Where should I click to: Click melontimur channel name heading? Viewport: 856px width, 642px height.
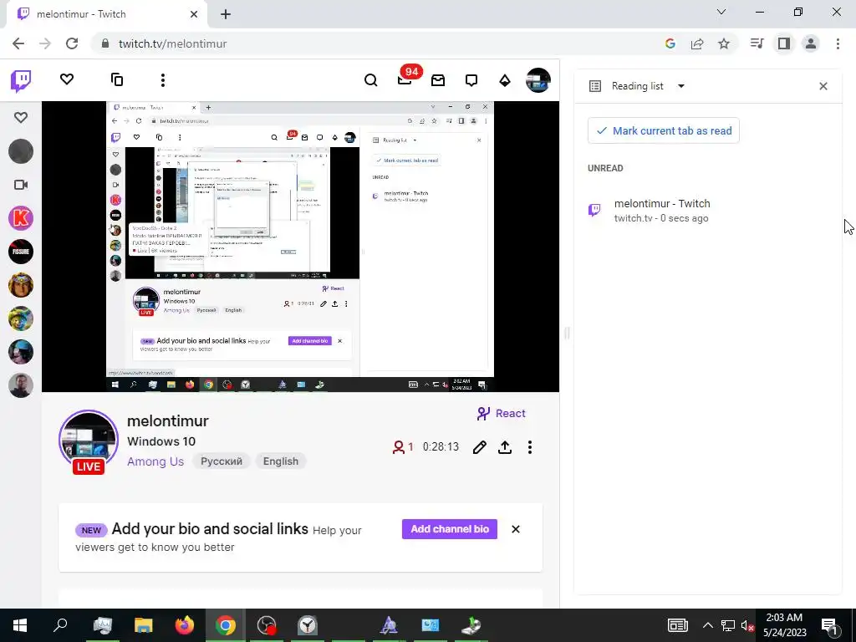coord(167,421)
